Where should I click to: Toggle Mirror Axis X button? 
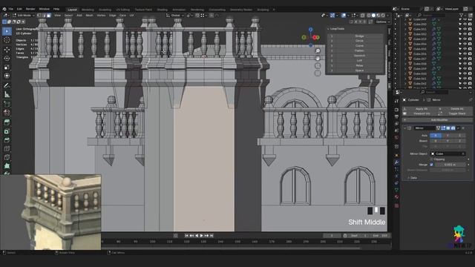point(436,136)
